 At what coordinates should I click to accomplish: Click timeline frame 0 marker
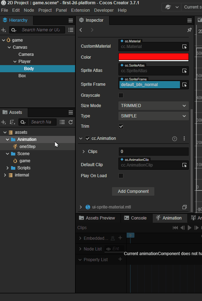(x=130, y=235)
